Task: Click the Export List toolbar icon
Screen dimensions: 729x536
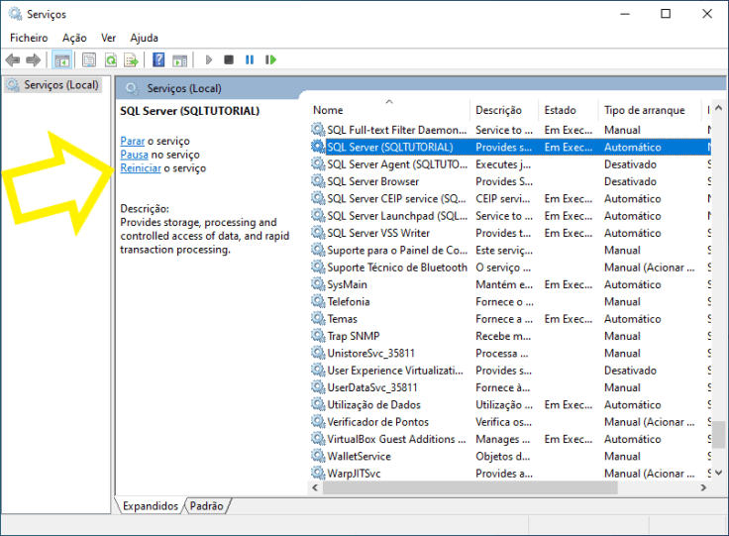Action: [131, 60]
